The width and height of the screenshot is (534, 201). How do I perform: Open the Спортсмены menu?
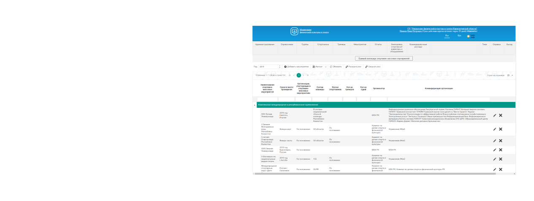(x=323, y=44)
